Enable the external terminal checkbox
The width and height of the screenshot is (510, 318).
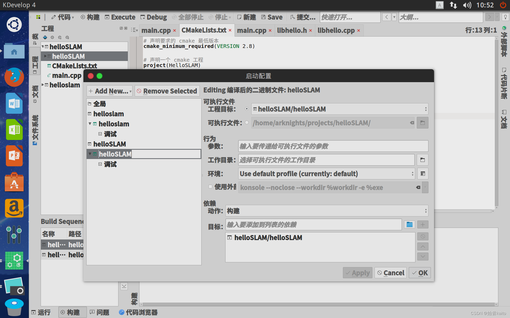click(210, 187)
